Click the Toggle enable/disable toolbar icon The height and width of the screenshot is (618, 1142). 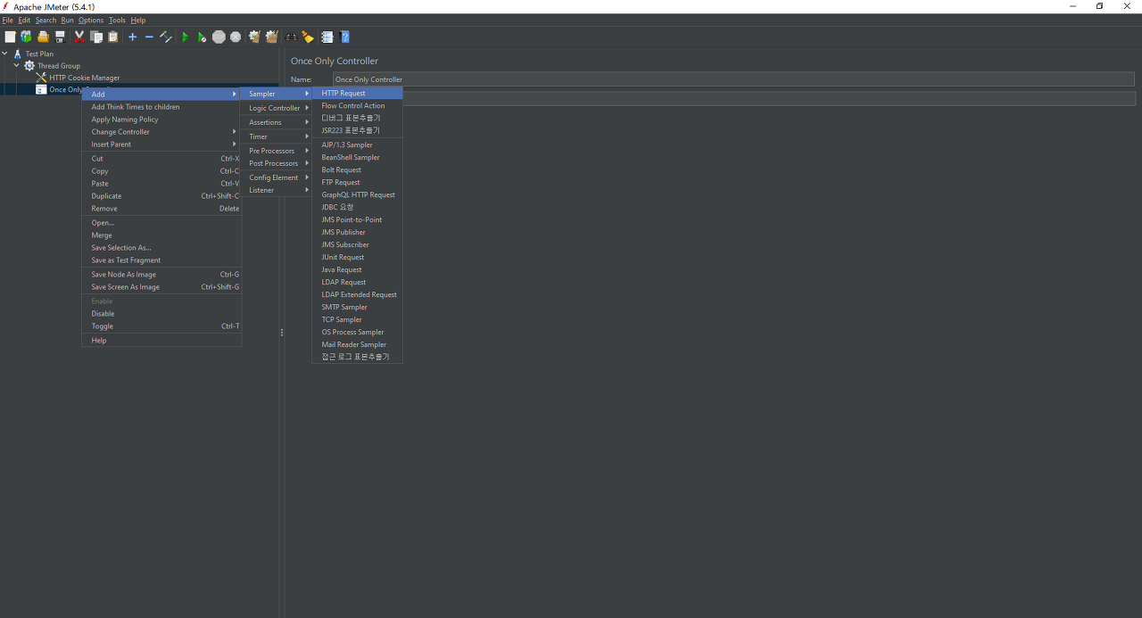(166, 37)
